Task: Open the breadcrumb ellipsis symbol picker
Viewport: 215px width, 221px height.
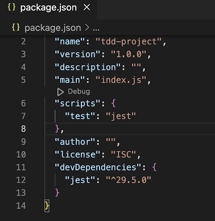Action: [x=96, y=30]
